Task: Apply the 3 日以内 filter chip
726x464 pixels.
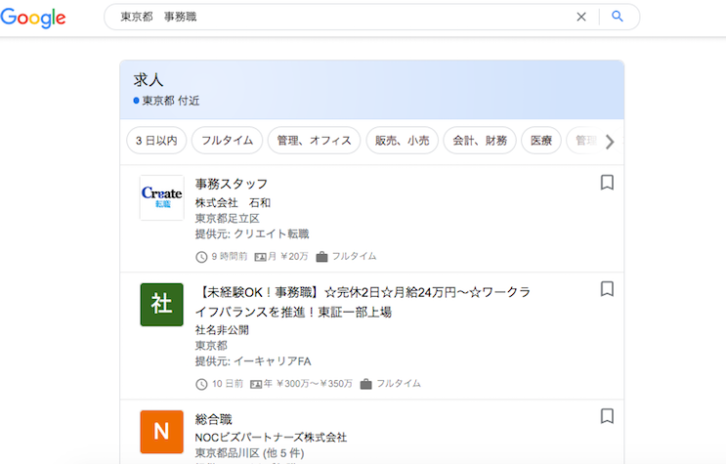Action: (x=156, y=141)
